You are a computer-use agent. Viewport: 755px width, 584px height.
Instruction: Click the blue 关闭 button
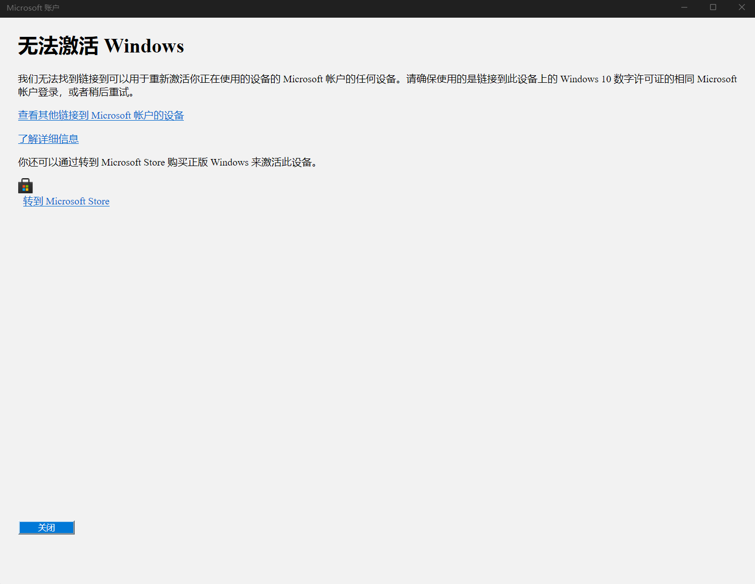(46, 527)
